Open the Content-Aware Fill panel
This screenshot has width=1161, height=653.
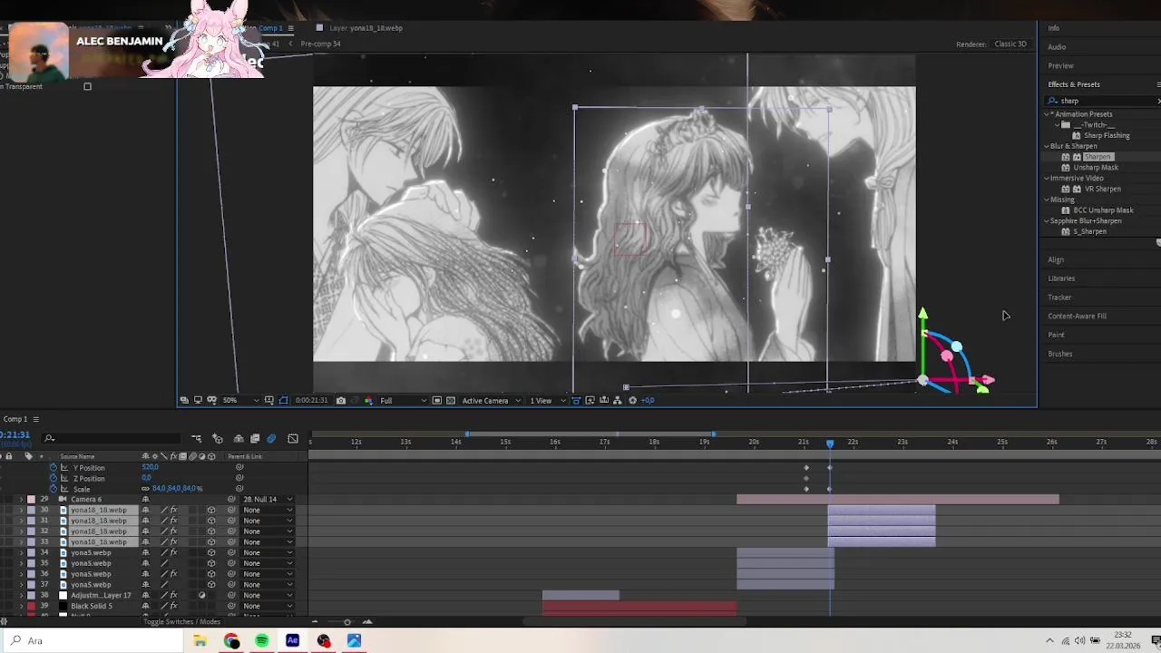click(x=1077, y=317)
